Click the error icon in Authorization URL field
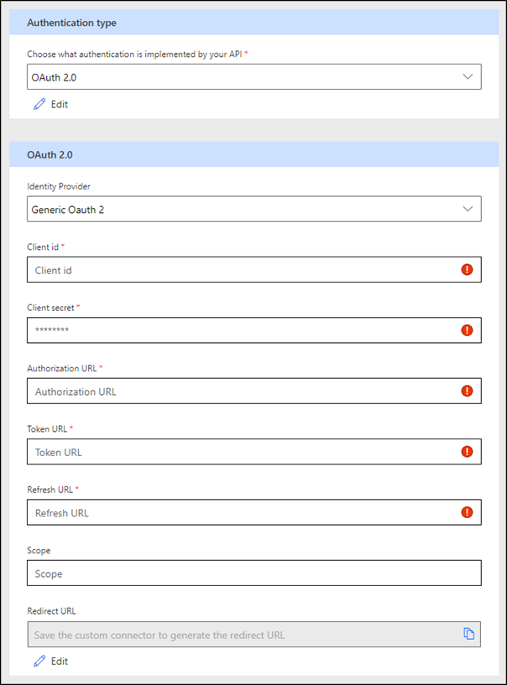Screen dimensions: 507x685 pyautogui.click(x=468, y=391)
